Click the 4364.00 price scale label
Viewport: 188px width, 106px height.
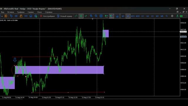(183, 90)
